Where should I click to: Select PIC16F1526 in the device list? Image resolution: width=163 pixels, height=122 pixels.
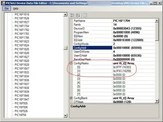coord(22,18)
